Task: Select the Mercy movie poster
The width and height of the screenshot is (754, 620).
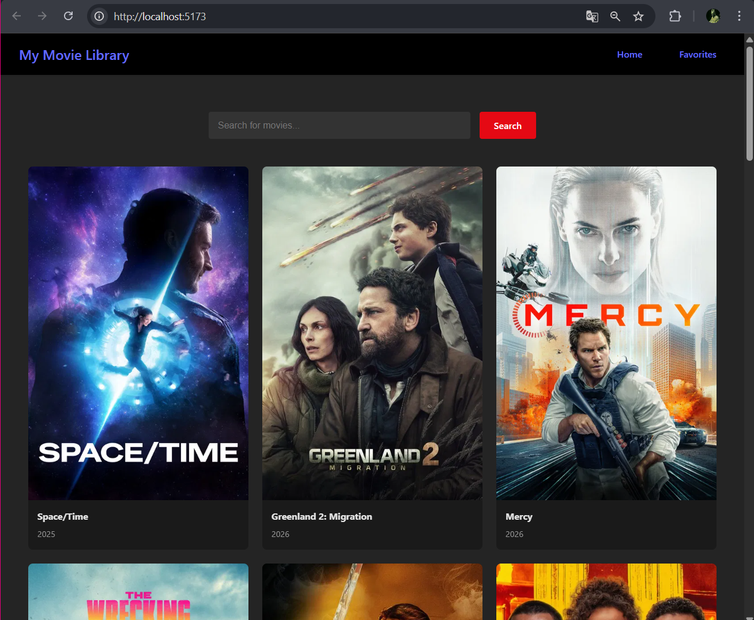Action: pos(606,333)
